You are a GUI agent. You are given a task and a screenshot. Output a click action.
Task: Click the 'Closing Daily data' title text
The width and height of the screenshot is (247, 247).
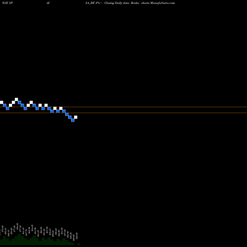(117, 3)
